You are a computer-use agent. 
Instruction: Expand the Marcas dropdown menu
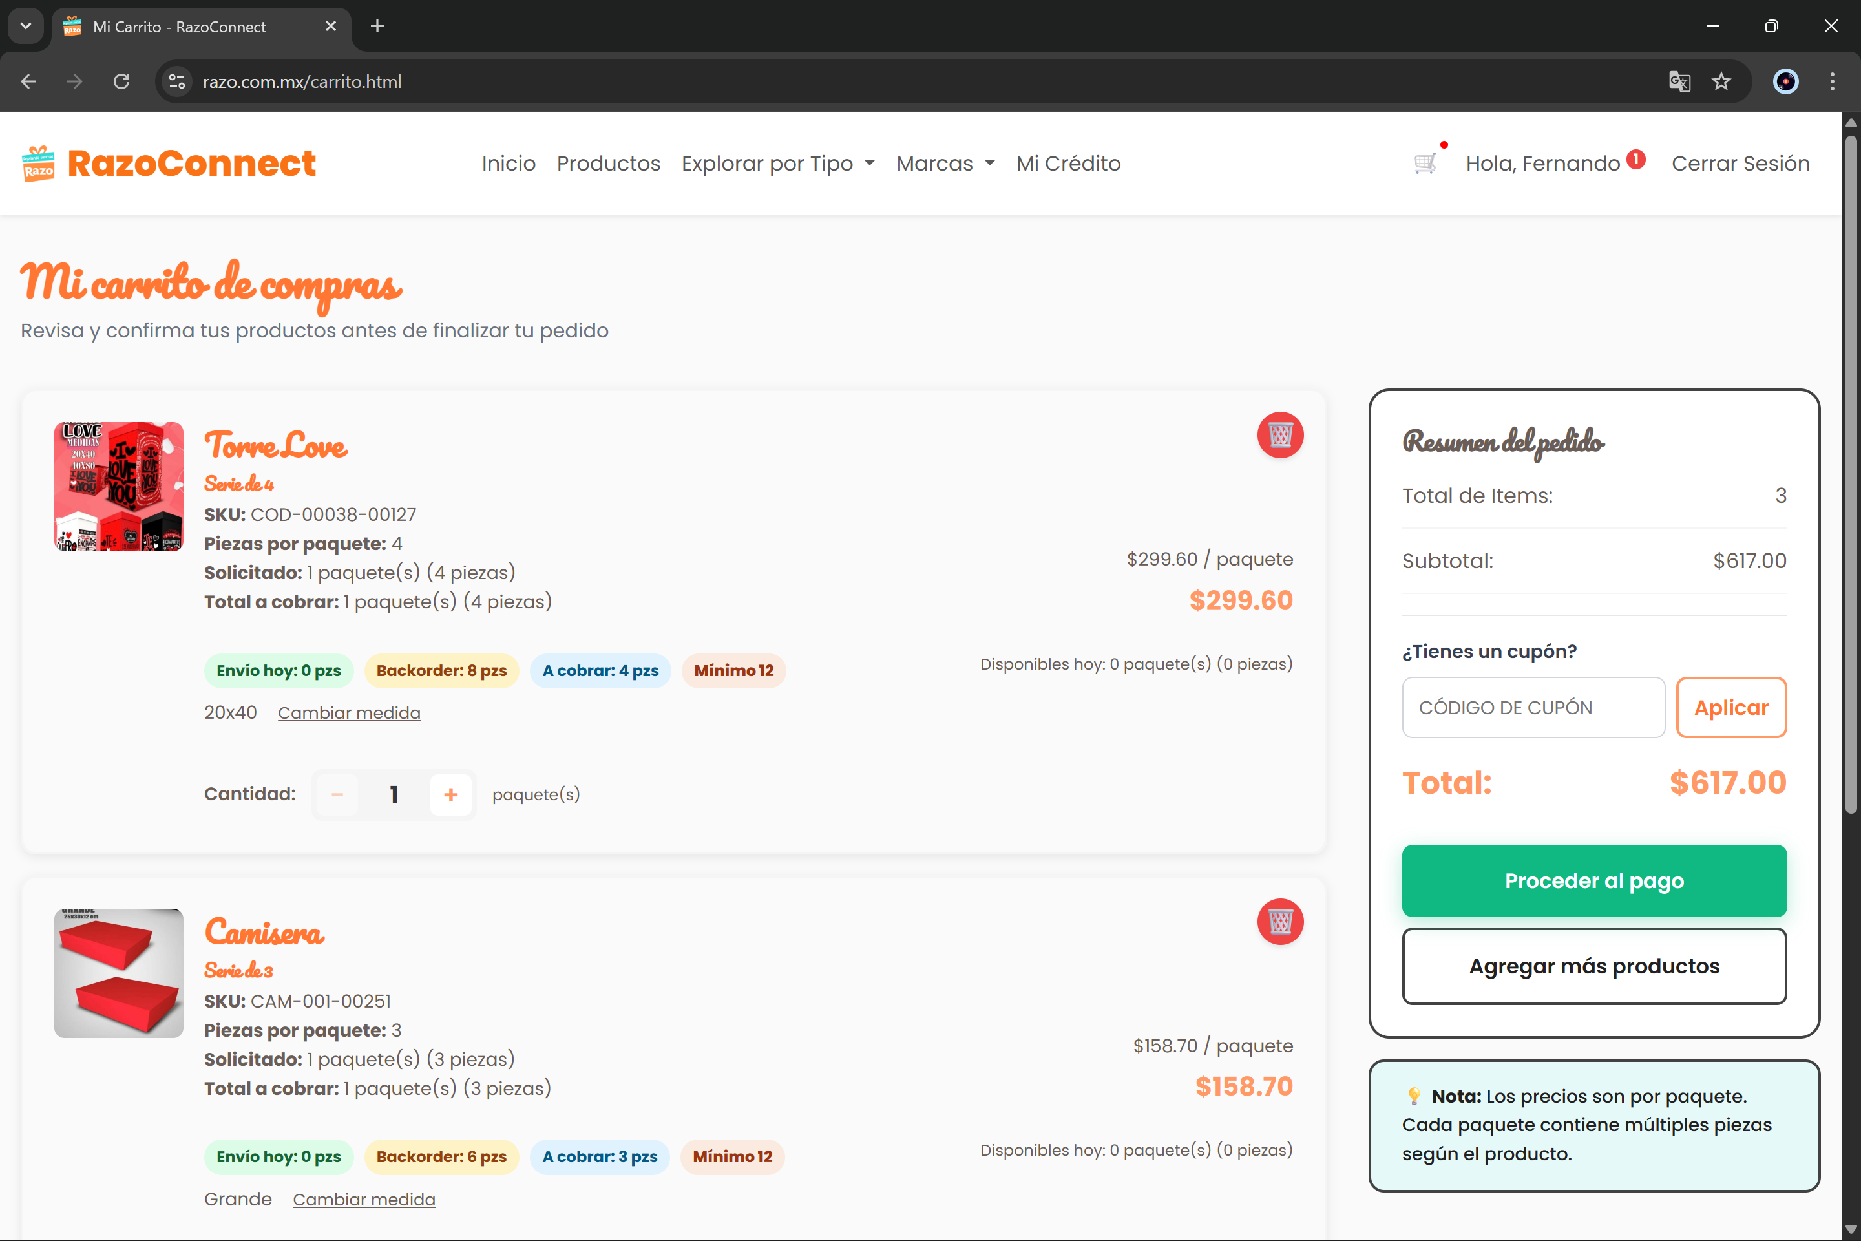pyautogui.click(x=945, y=164)
